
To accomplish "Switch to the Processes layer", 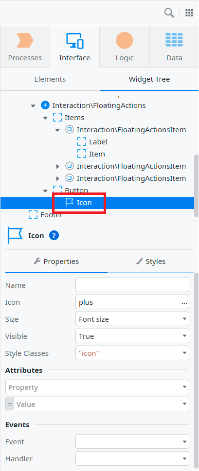I will point(25,47).
